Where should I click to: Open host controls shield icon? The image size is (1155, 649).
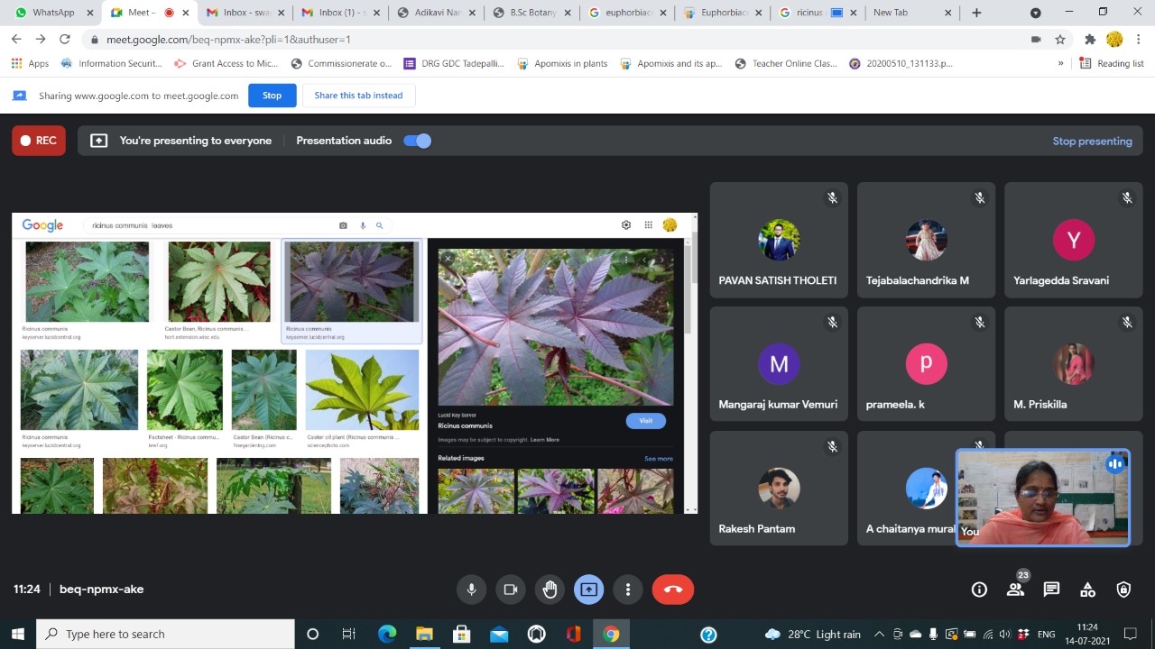(1123, 590)
